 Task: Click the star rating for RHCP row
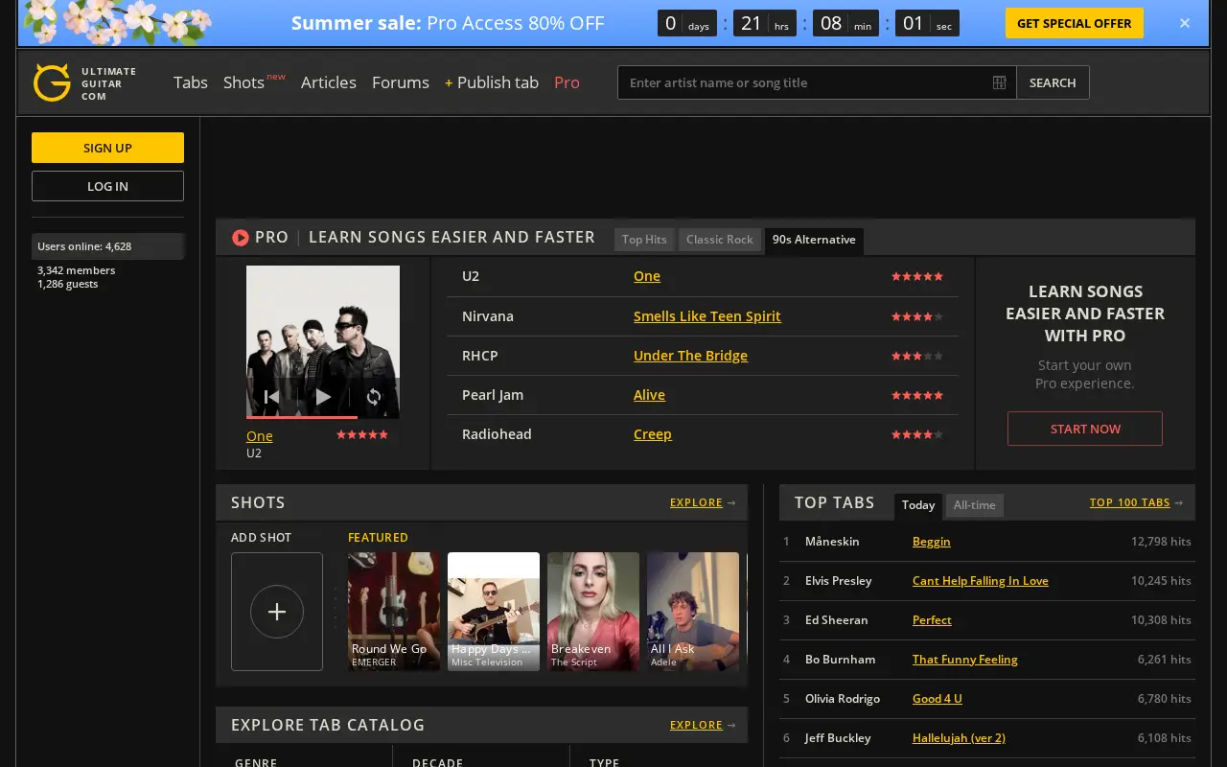pos(917,356)
